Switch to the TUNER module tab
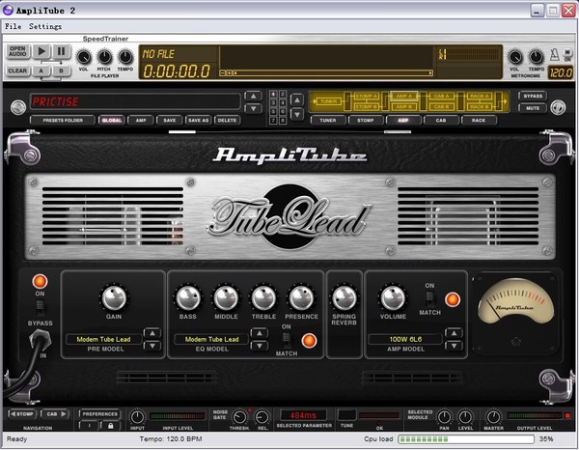The width and height of the screenshot is (579, 450). coord(328,120)
